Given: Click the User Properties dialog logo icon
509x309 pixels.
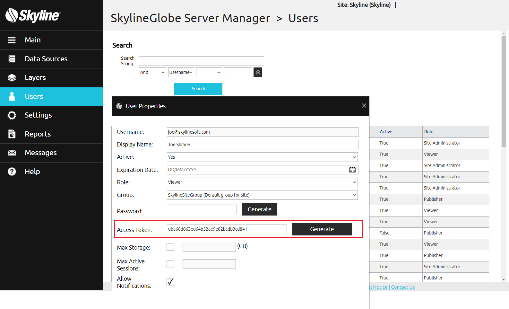Looking at the screenshot, I should [119, 106].
